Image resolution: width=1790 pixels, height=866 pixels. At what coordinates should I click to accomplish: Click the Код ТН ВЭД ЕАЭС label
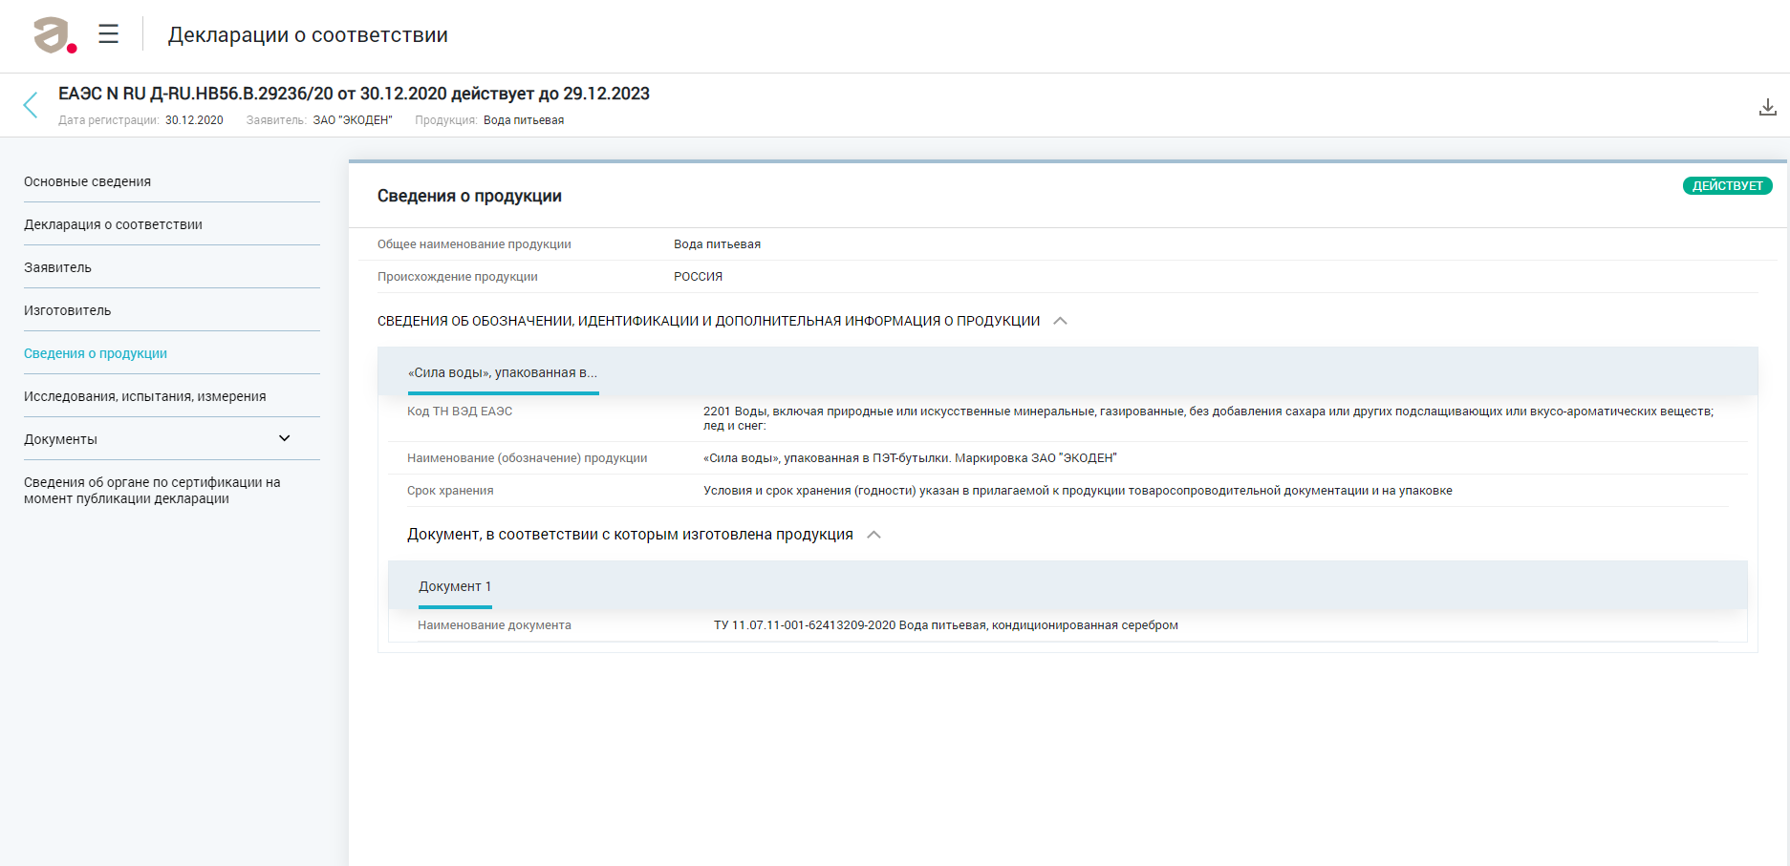coord(460,412)
